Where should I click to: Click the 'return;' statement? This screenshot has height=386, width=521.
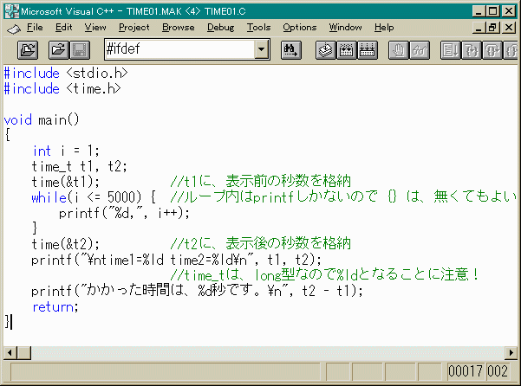[x=55, y=306]
